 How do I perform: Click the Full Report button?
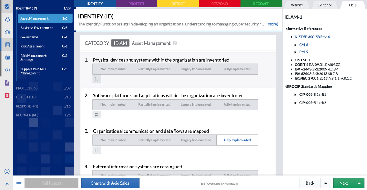(x=51, y=183)
